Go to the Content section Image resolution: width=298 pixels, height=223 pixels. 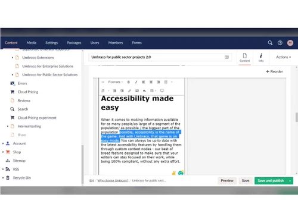[x=11, y=43]
